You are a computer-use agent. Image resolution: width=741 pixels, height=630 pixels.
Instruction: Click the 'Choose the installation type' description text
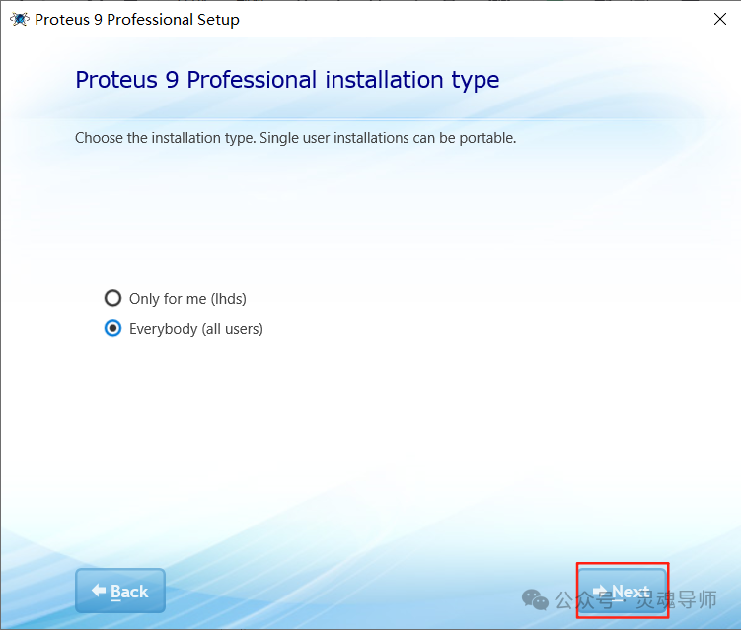click(295, 138)
